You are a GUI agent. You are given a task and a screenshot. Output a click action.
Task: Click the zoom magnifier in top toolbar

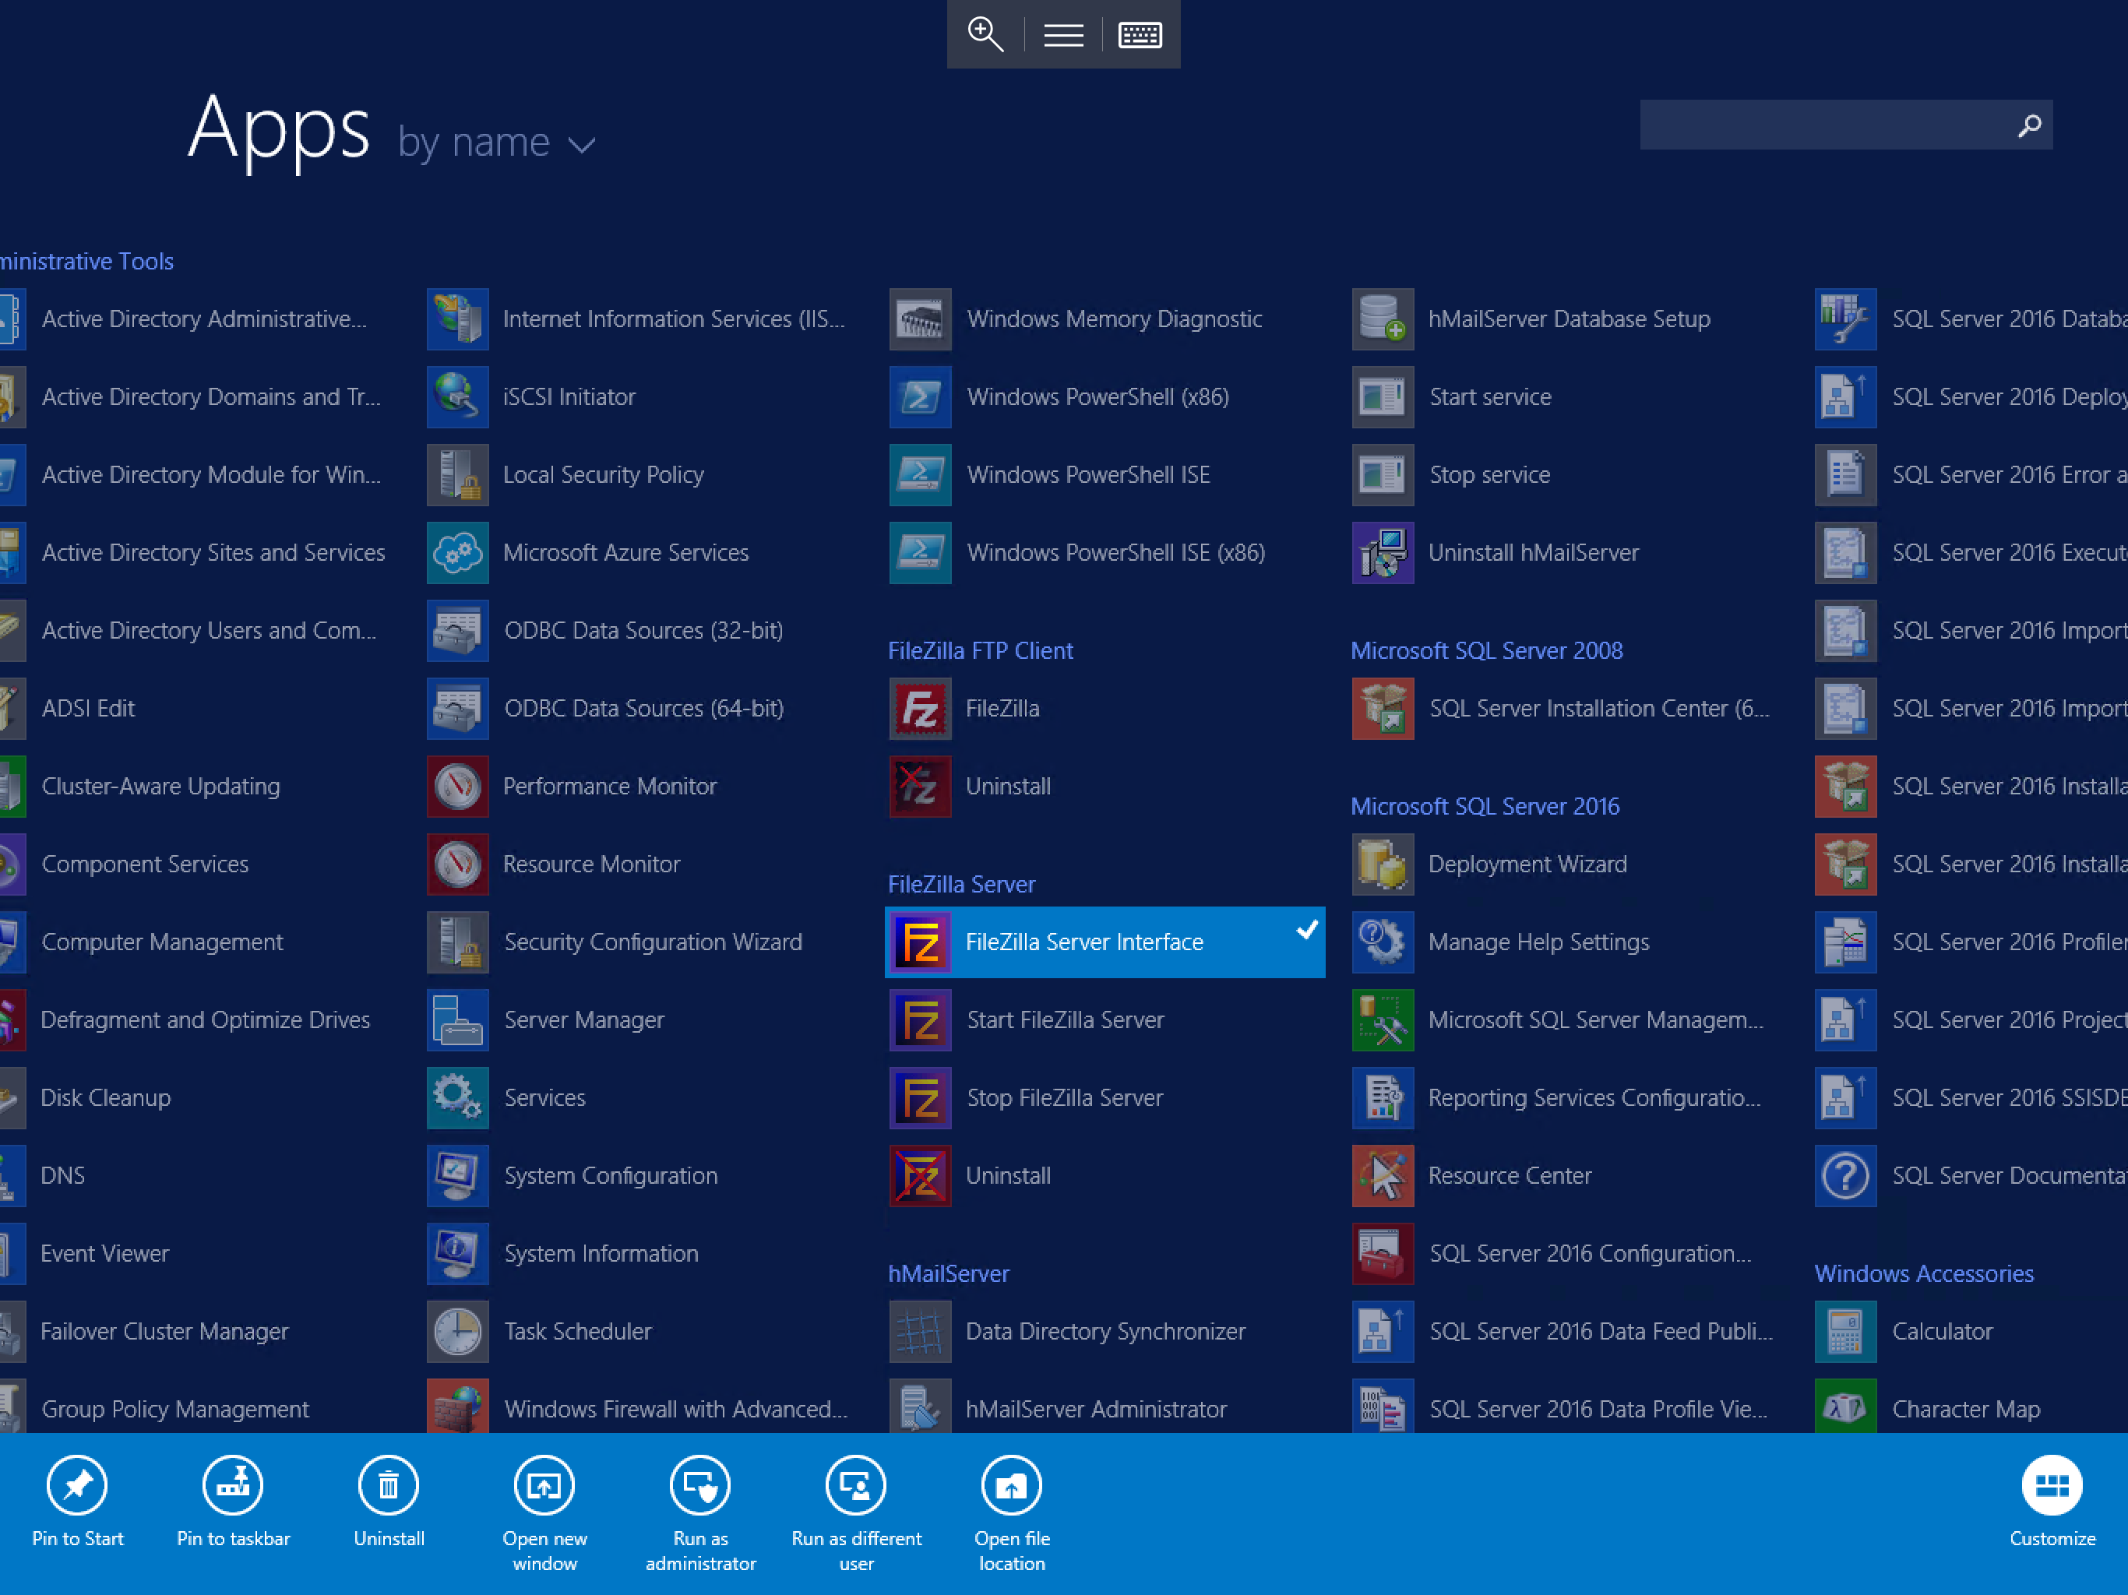click(x=985, y=34)
